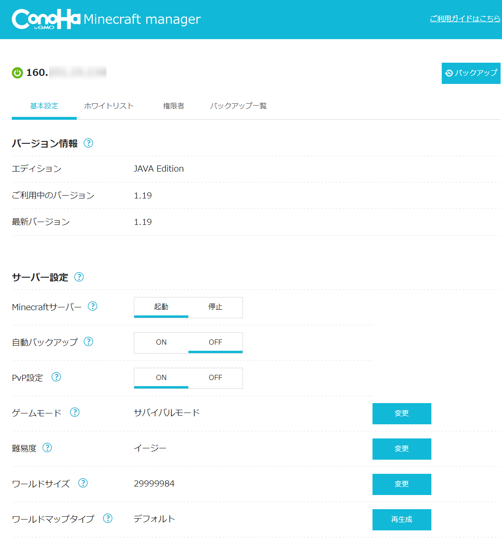Click the ConoHa logo in the header
This screenshot has height=545, width=502.
coord(44,19)
